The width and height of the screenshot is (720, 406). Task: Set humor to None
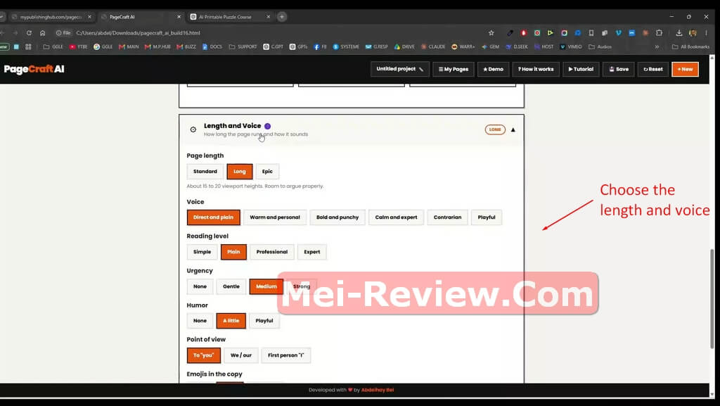pos(200,321)
